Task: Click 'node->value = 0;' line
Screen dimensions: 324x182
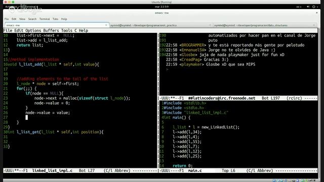Action: pos(52,103)
